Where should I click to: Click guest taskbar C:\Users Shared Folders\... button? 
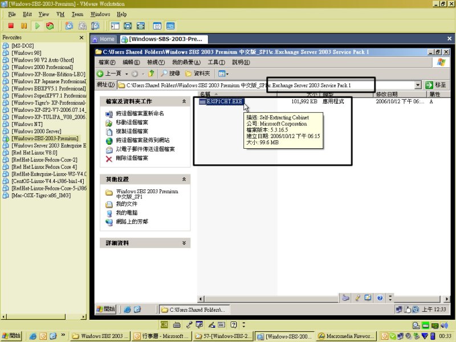click(x=194, y=310)
